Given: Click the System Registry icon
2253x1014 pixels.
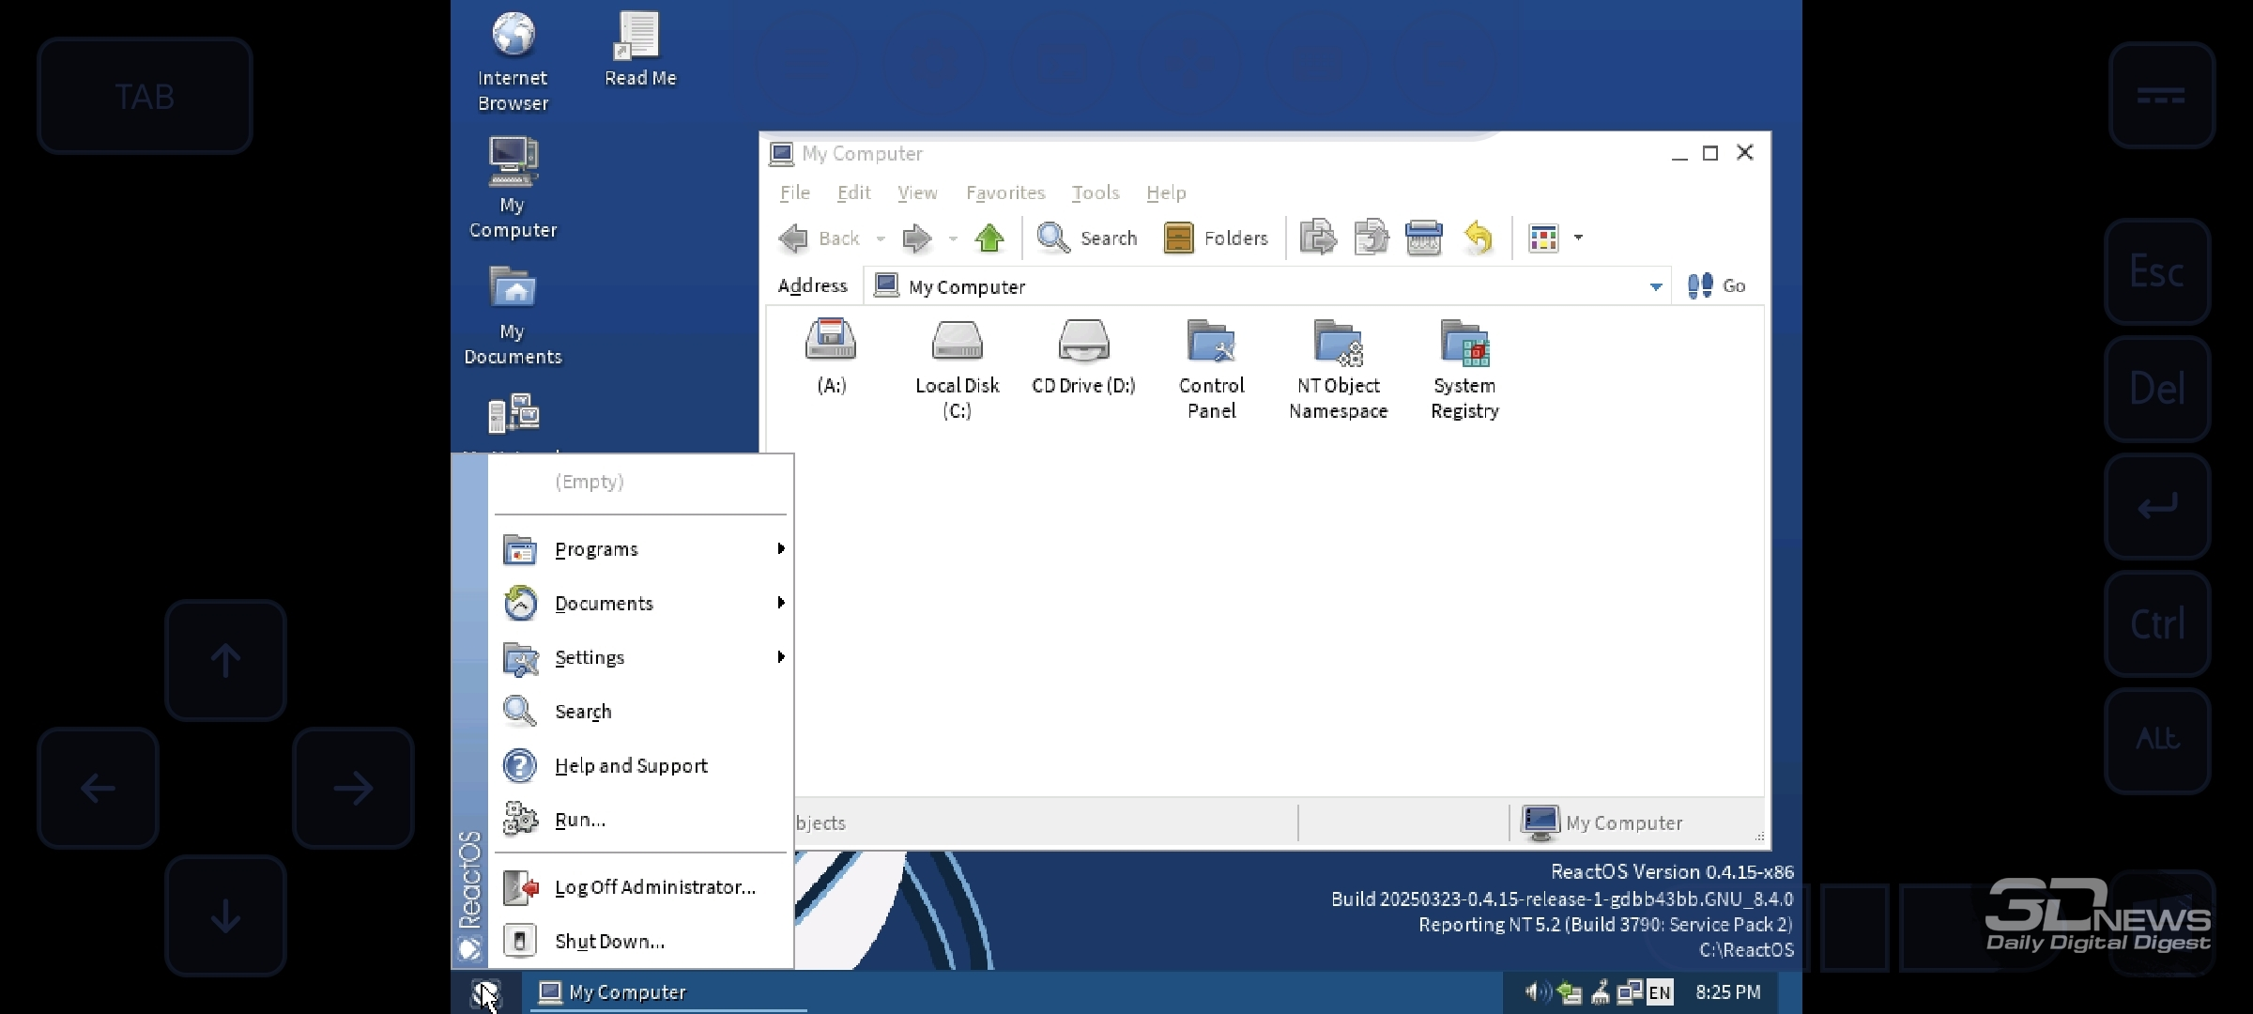Looking at the screenshot, I should coord(1464,344).
